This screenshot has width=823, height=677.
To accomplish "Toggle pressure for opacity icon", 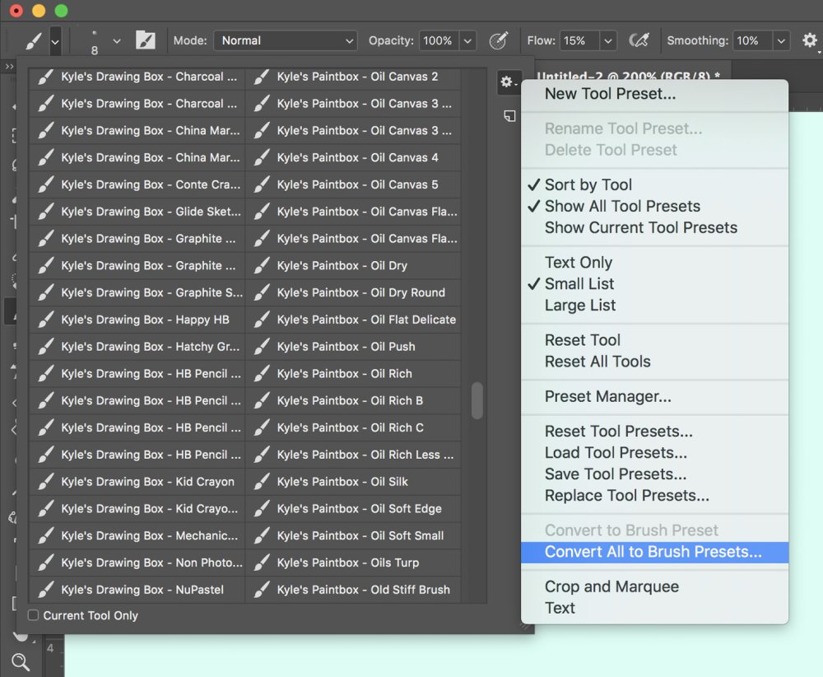I will 498,40.
